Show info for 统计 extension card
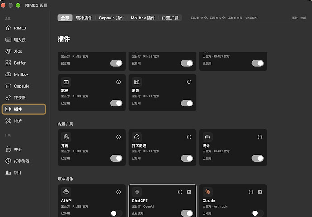The image size is (312, 217). (260, 137)
